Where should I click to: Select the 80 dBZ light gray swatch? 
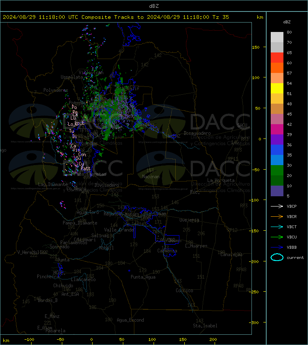click(x=277, y=37)
